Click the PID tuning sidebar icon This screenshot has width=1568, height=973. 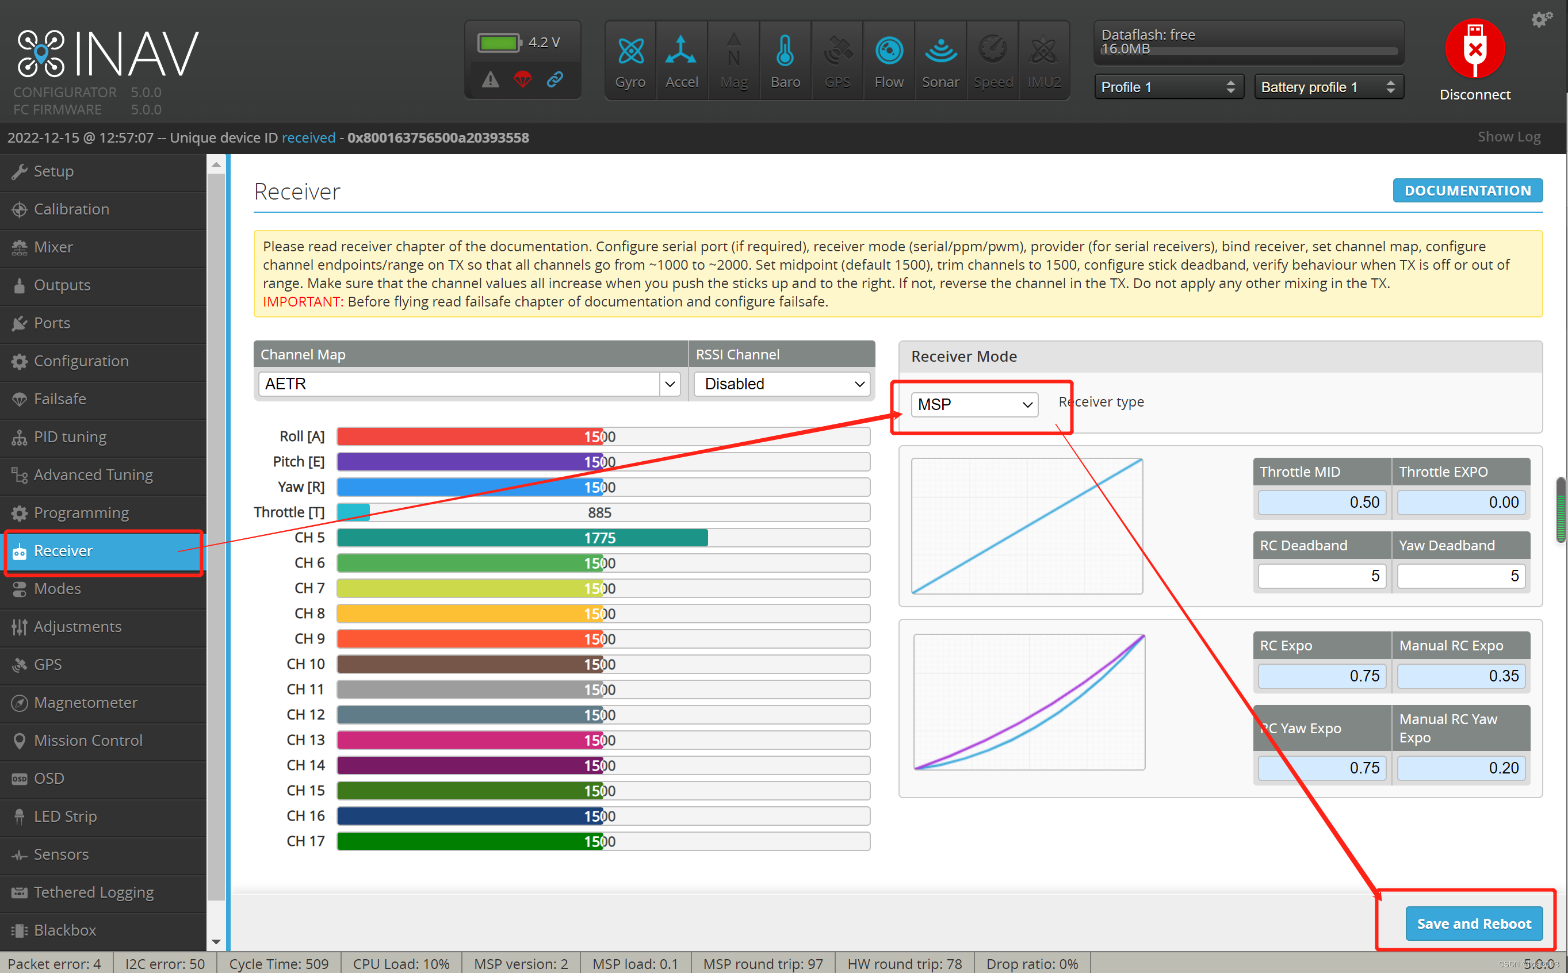pos(20,437)
